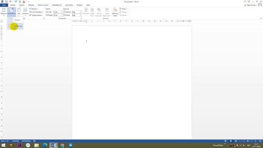263x148 pixels.
Task: Open File Explorer from taskbar
Action: tap(37, 145)
